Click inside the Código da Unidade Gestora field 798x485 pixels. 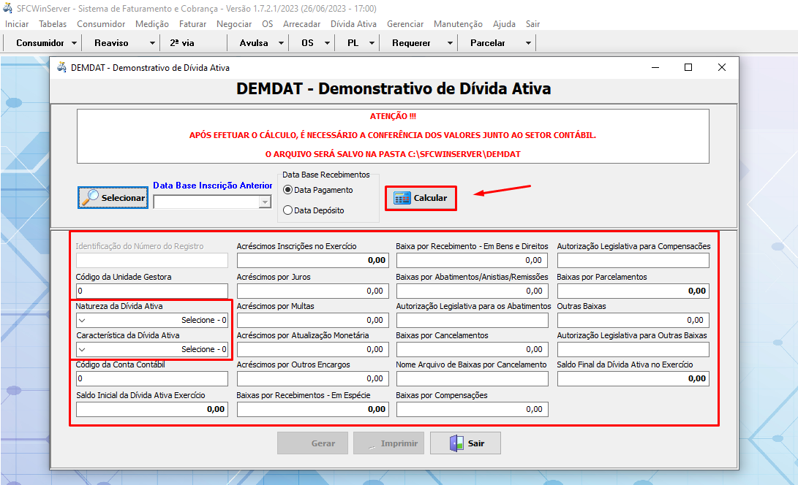pyautogui.click(x=151, y=290)
